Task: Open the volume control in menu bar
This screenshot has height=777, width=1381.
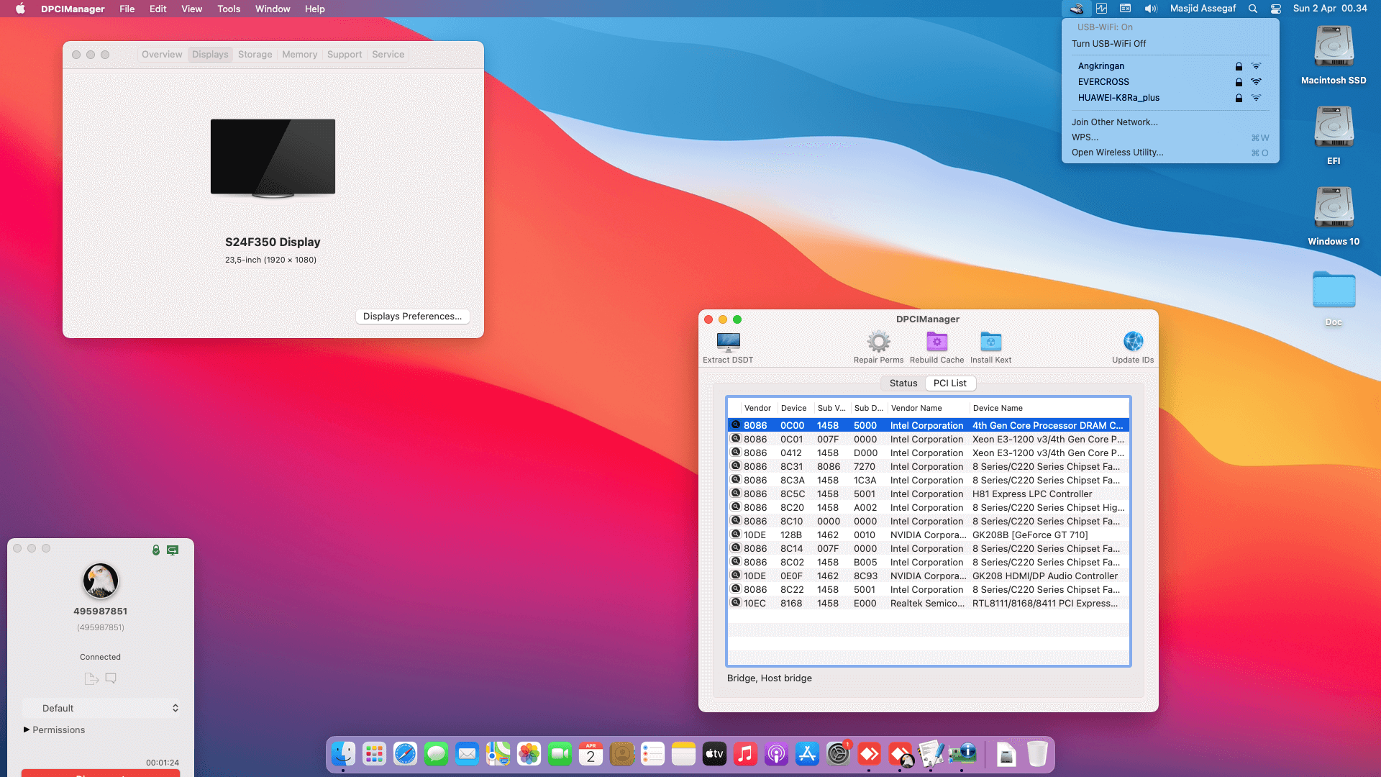Action: pyautogui.click(x=1151, y=9)
